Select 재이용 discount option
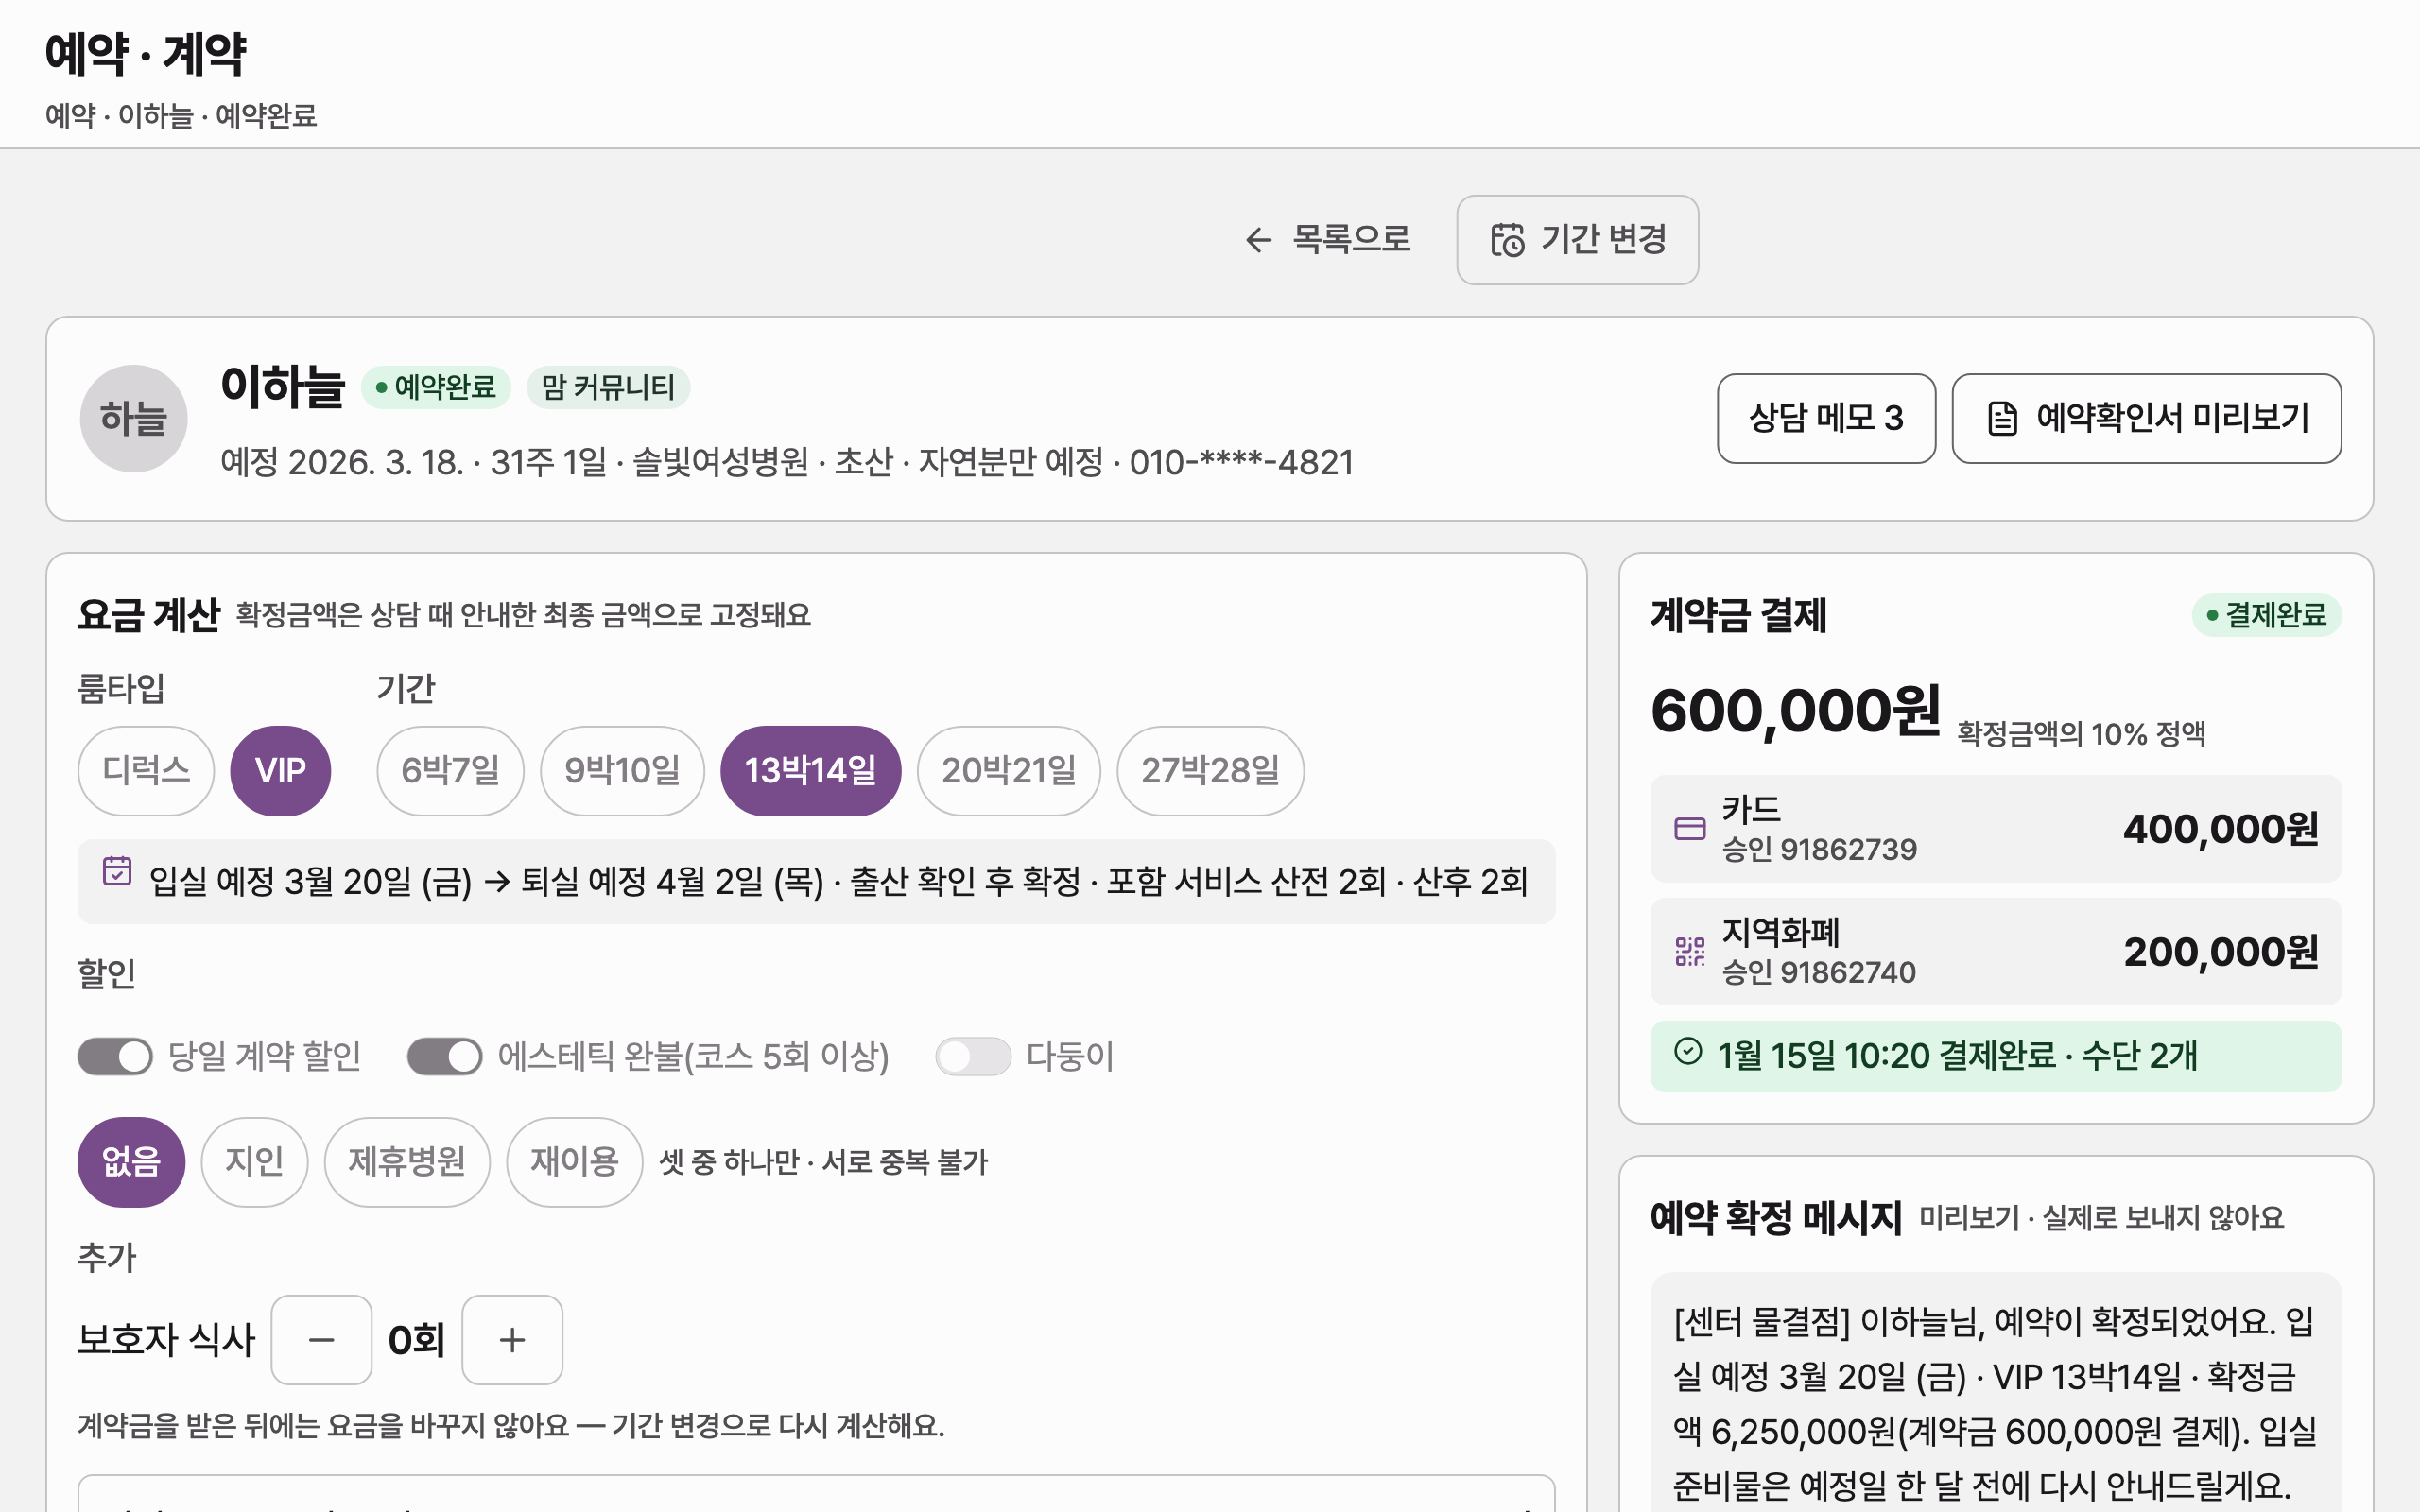This screenshot has height=1512, width=2420. pyautogui.click(x=574, y=1162)
